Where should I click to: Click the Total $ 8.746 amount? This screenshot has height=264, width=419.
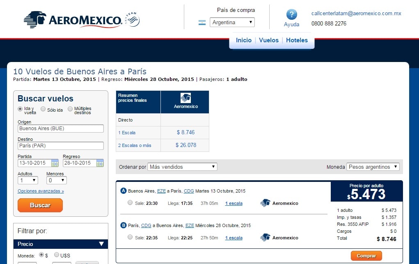[x=387, y=239]
